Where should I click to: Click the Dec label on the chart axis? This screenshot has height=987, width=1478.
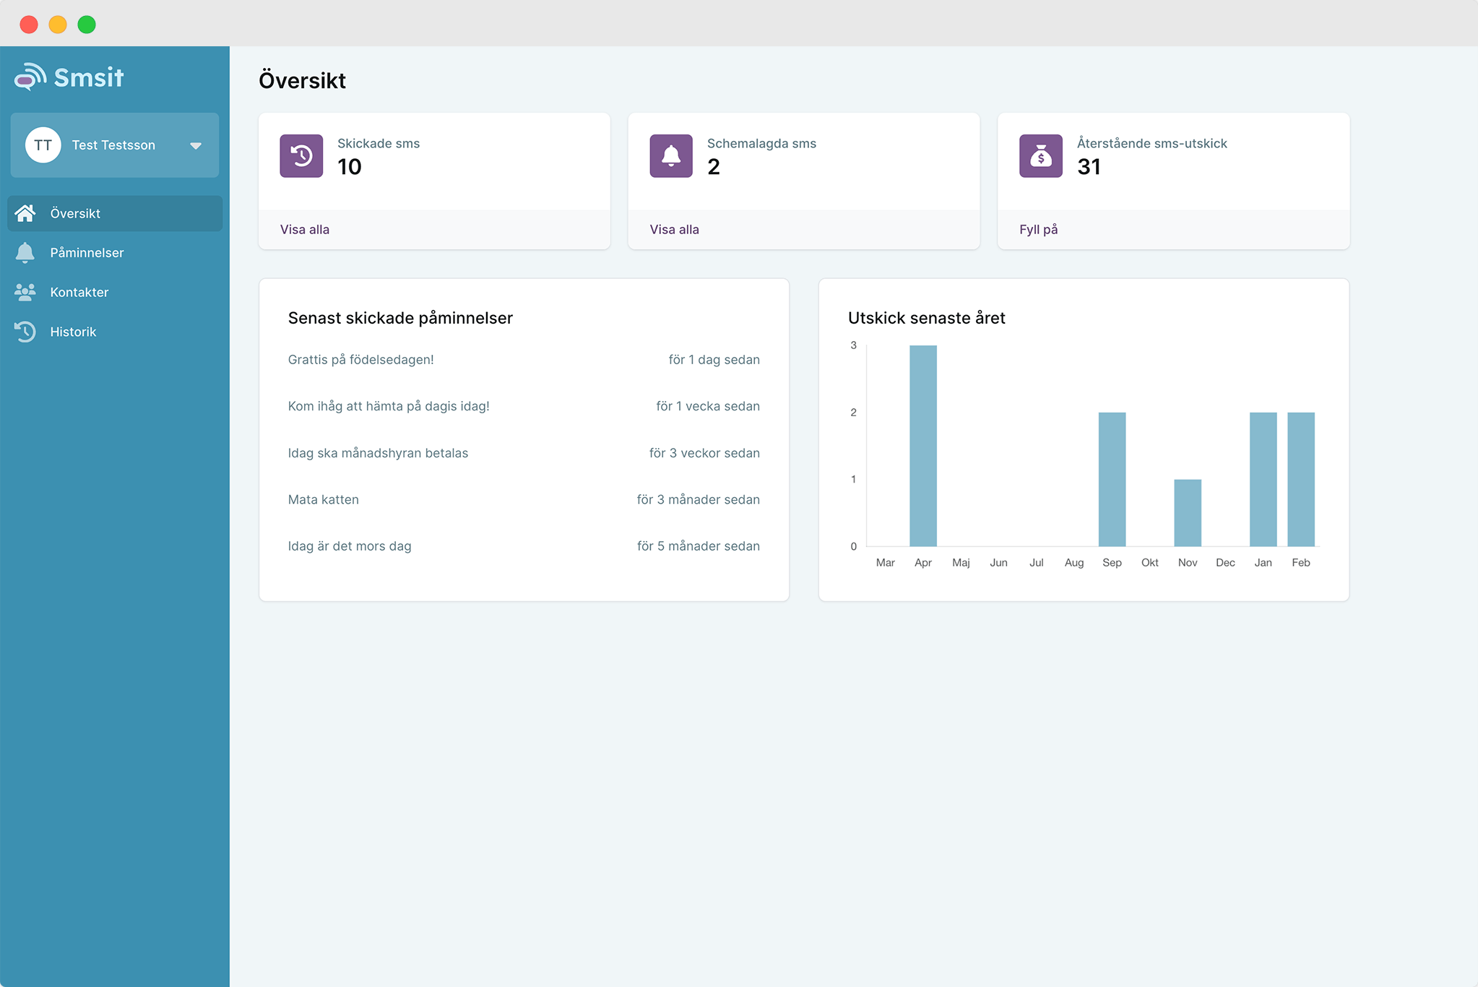coord(1226,563)
